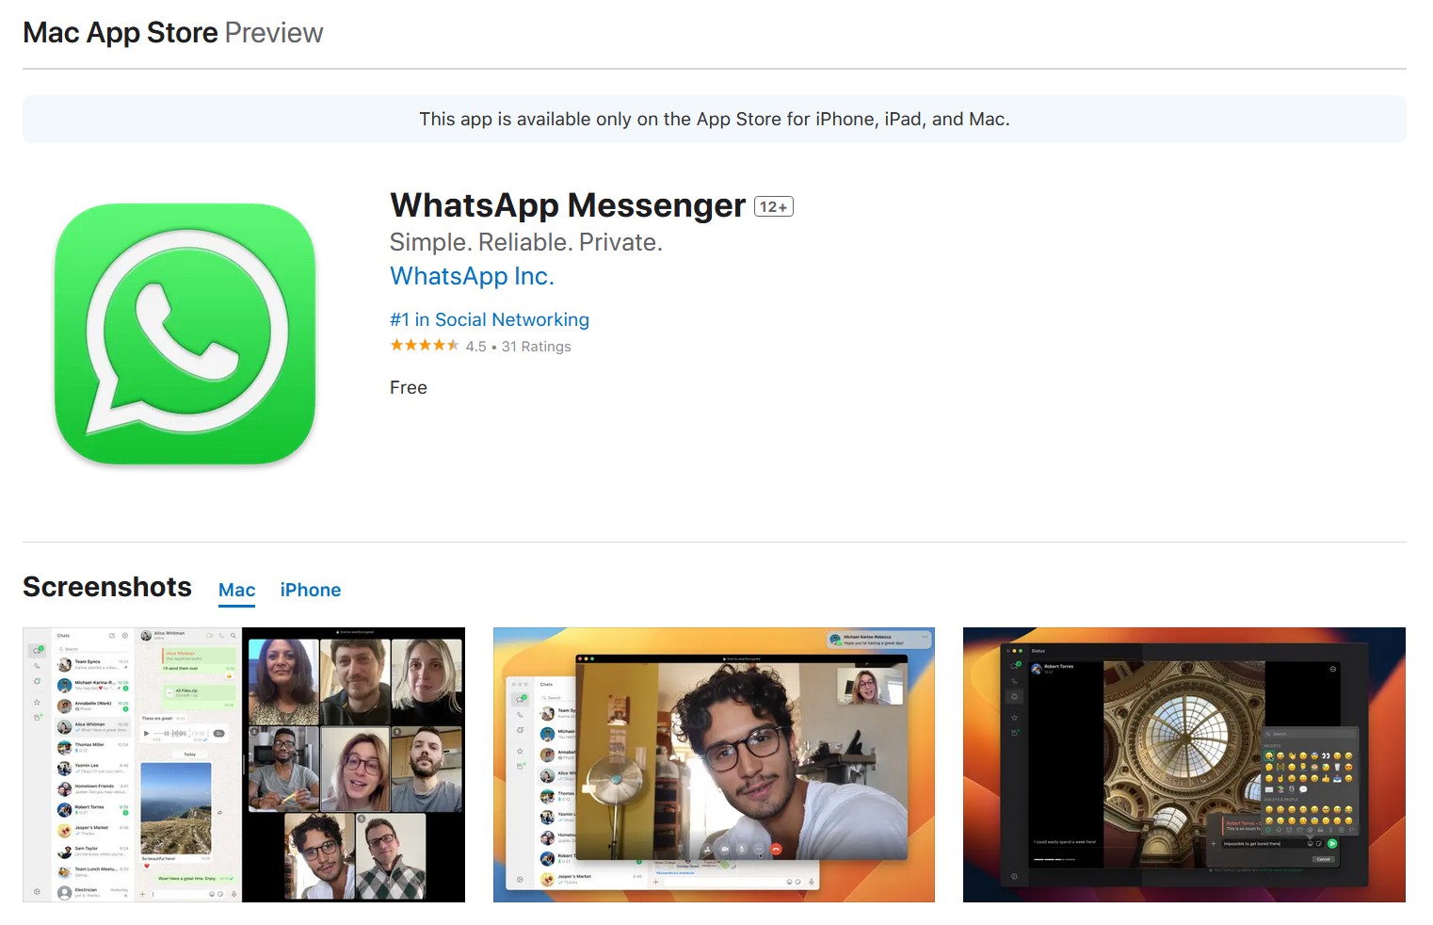Screen dimensions: 1433x925
Task: Toggle the camera icon in call controls
Action: tap(725, 849)
